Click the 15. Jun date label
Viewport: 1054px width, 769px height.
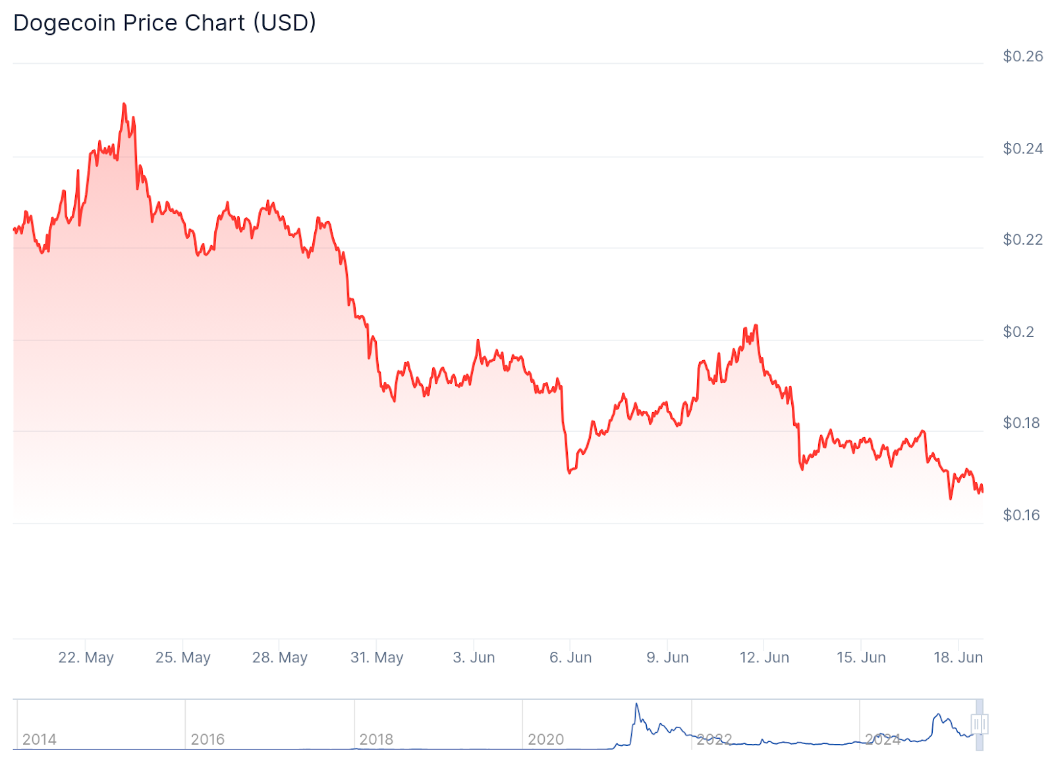pyautogui.click(x=861, y=657)
